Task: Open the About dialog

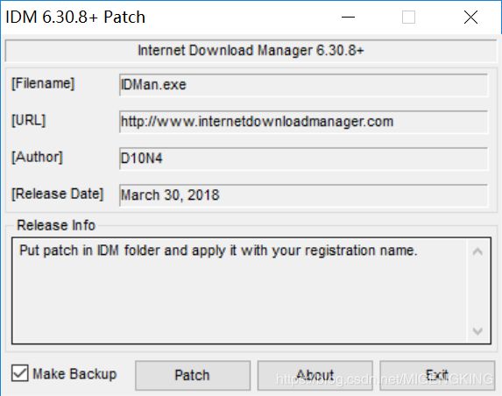Action: [x=315, y=375]
